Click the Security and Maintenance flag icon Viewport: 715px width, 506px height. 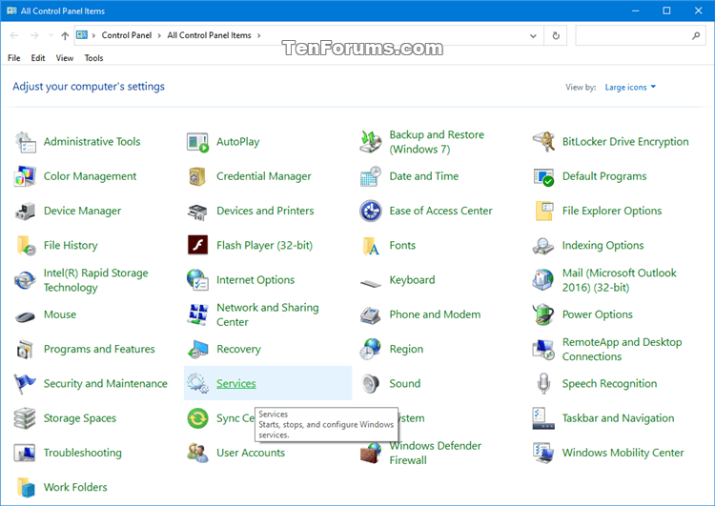(x=25, y=384)
